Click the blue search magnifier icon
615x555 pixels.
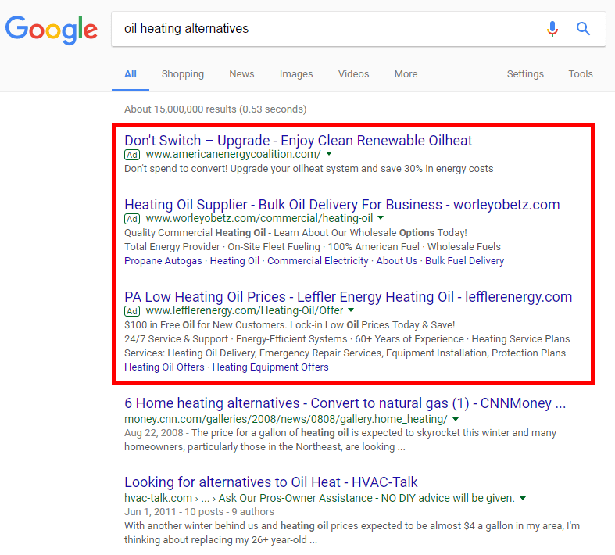click(583, 29)
